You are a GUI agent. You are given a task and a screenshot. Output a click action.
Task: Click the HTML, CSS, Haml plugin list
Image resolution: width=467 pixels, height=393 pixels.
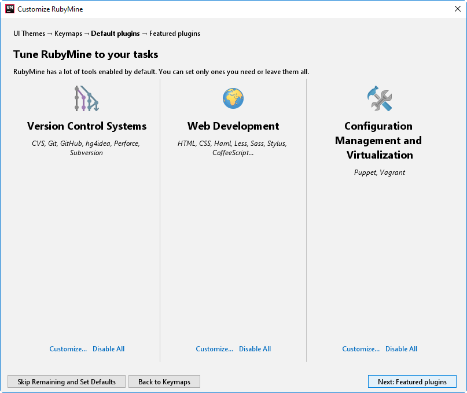pyautogui.click(x=232, y=148)
